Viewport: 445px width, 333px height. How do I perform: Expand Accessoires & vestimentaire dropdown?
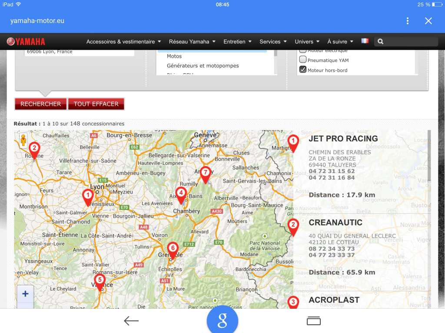point(123,42)
